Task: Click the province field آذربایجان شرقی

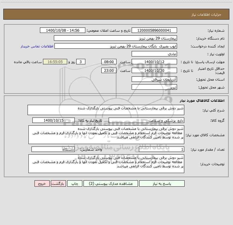Action: [x=154, y=79]
